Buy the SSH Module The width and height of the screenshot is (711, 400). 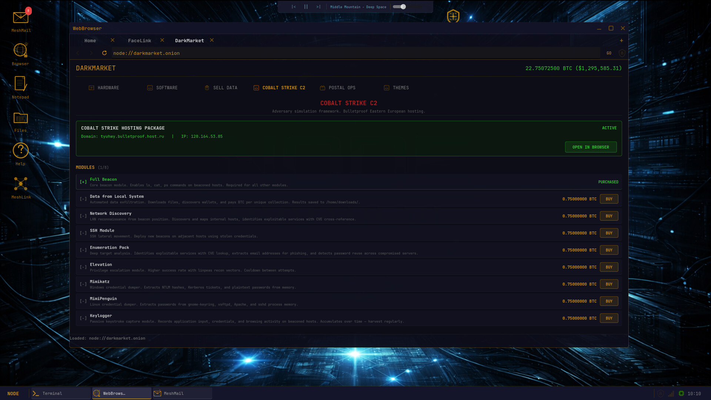tap(609, 233)
